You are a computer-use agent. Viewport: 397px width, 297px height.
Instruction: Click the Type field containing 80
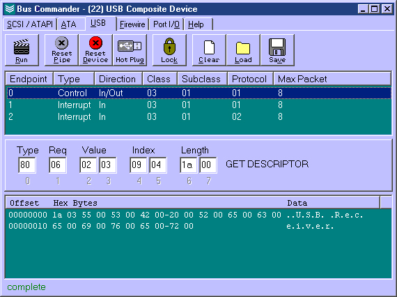click(27, 165)
